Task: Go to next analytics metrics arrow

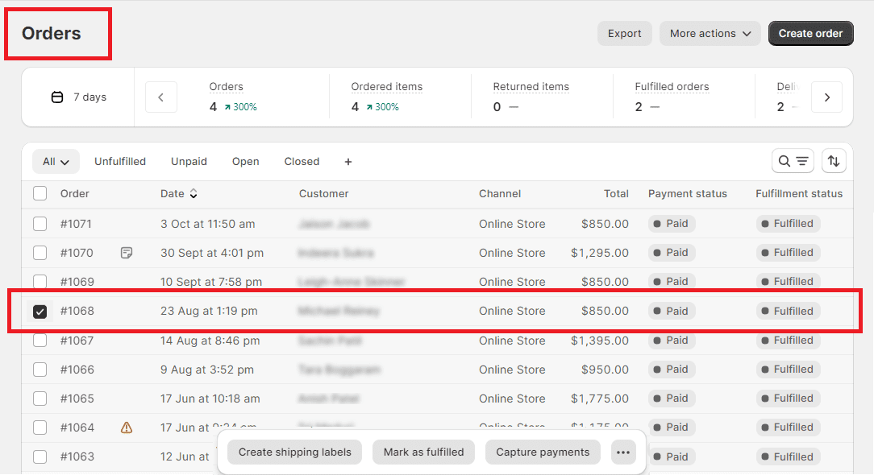Action: 826,97
